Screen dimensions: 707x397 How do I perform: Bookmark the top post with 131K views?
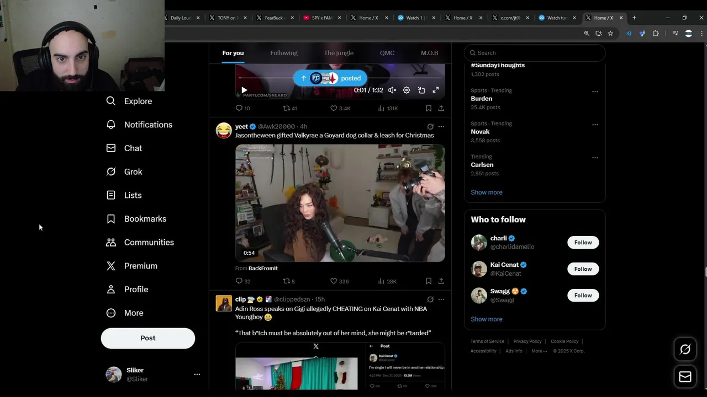coord(429,109)
